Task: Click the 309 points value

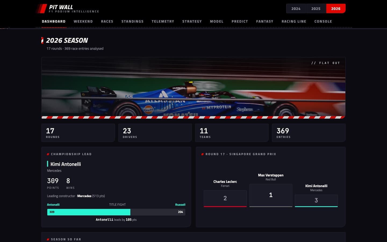Action: click(53, 181)
